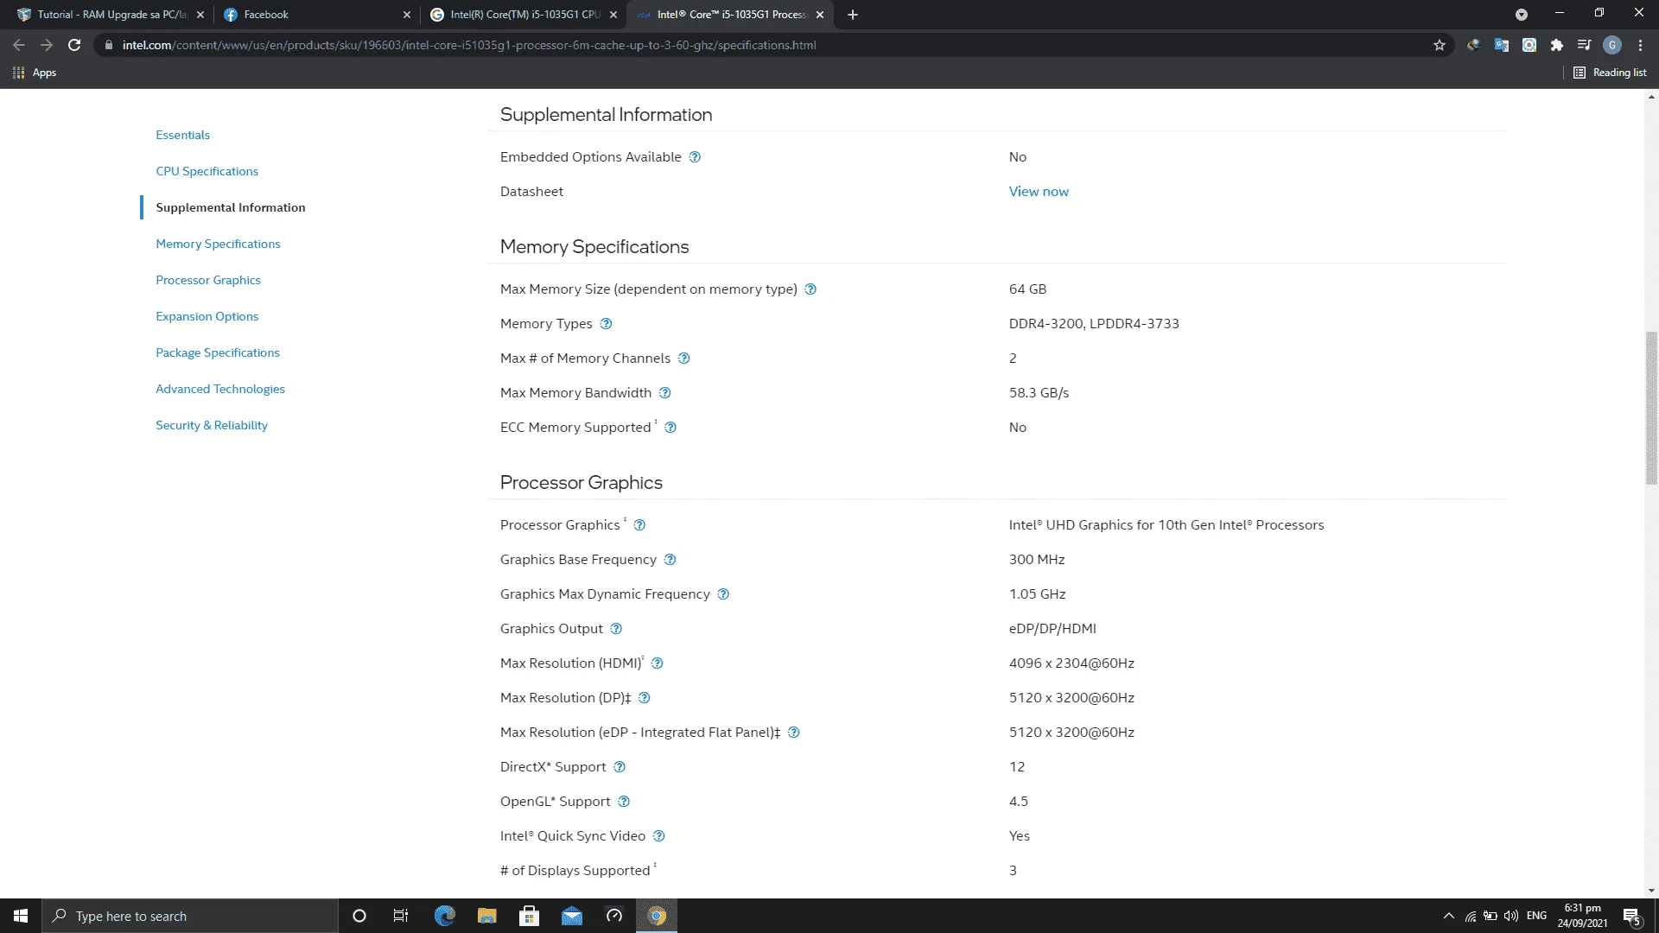Open Microsoft Store taskbar icon
The height and width of the screenshot is (933, 1659).
(x=529, y=916)
